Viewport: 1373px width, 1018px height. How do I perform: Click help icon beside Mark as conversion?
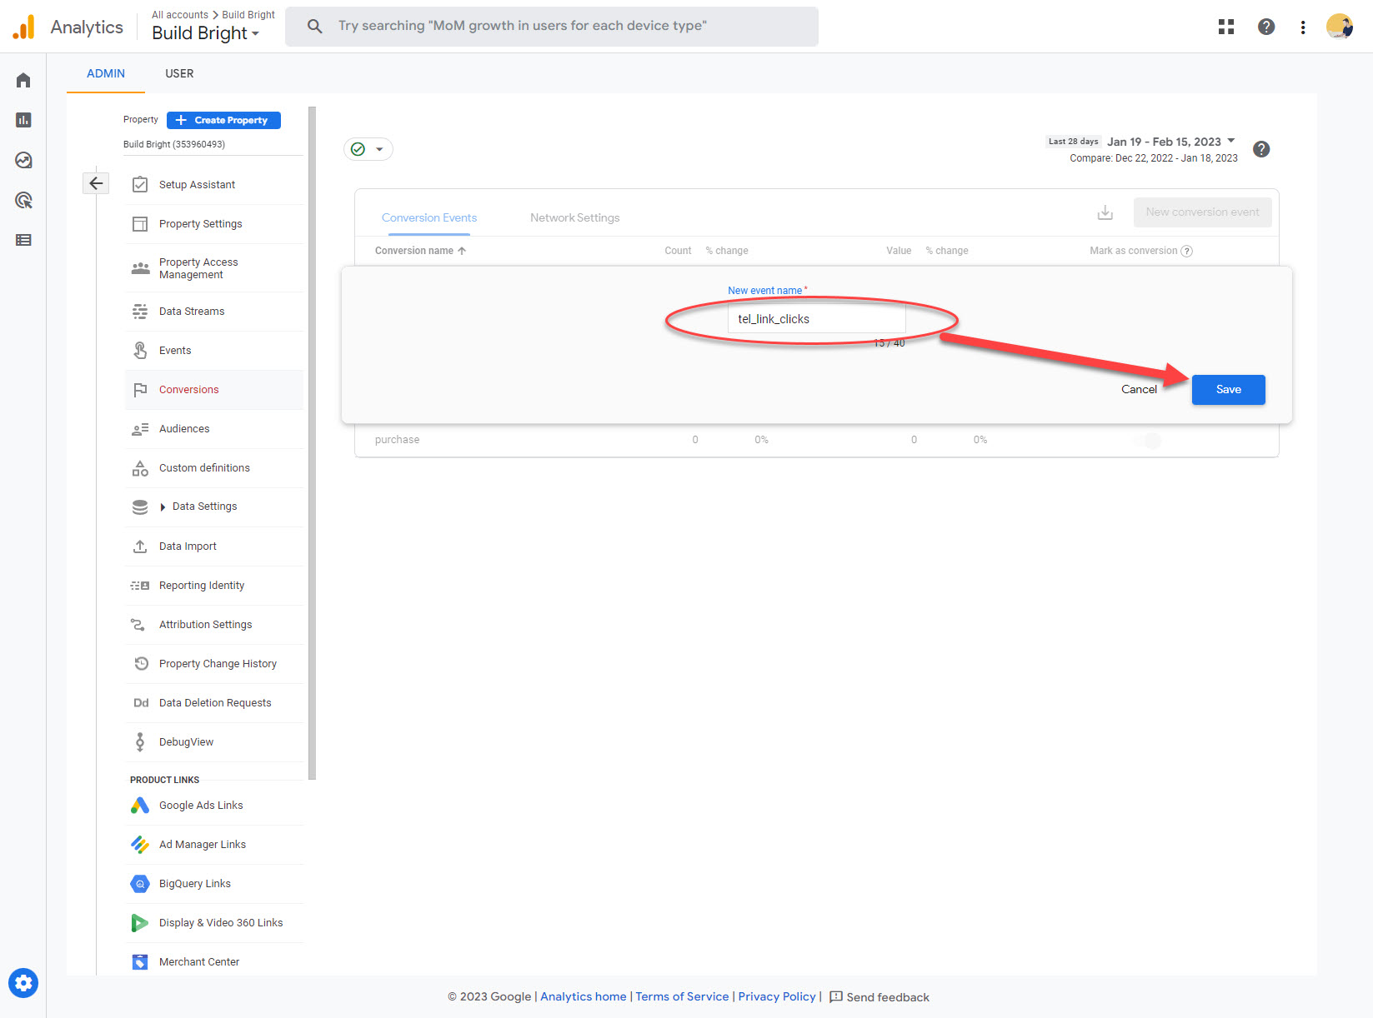[1187, 251]
